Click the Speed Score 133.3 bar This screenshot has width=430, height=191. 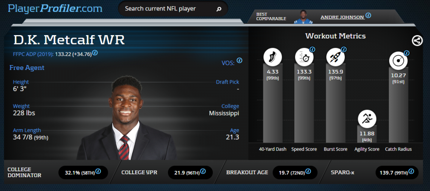[304, 103]
